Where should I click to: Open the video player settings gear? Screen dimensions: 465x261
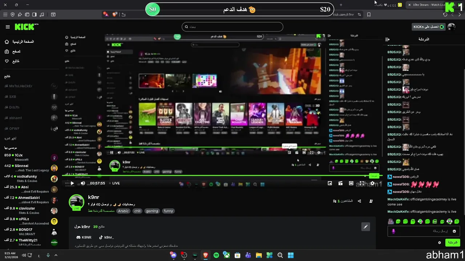(x=372, y=183)
